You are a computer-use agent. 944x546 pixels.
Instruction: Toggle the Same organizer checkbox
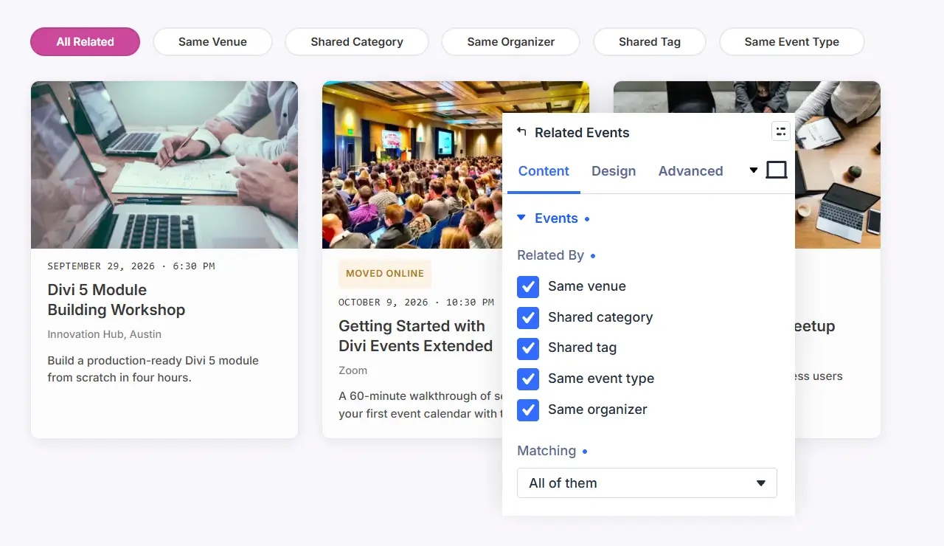pyautogui.click(x=528, y=409)
